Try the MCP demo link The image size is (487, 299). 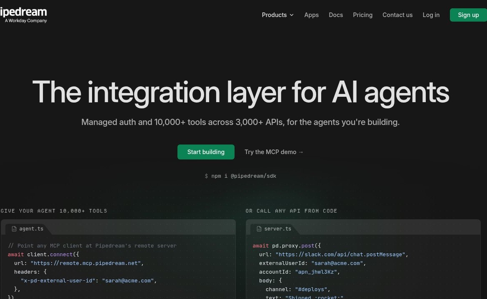click(274, 152)
